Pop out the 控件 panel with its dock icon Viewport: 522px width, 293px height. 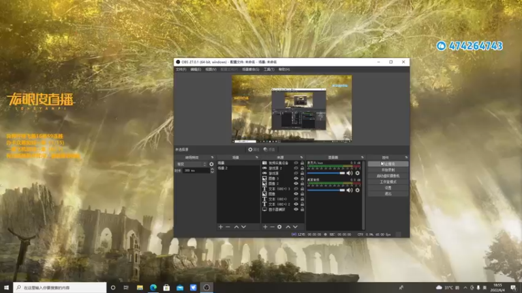[x=406, y=158]
